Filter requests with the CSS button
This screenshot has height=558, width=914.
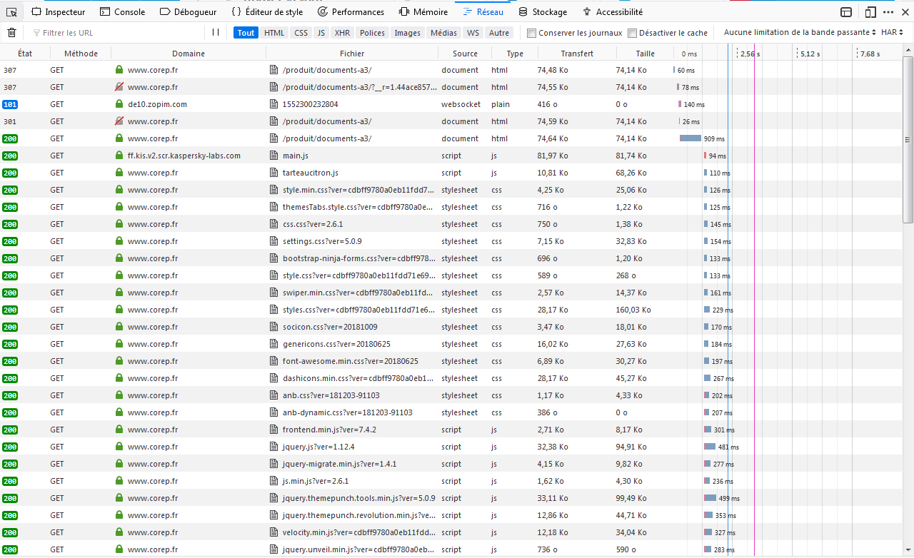tap(301, 33)
